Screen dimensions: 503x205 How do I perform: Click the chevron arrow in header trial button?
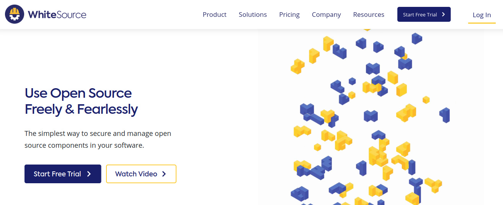pos(444,15)
